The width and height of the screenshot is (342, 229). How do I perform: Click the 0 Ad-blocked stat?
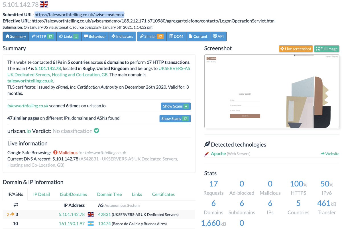[x=242, y=188]
